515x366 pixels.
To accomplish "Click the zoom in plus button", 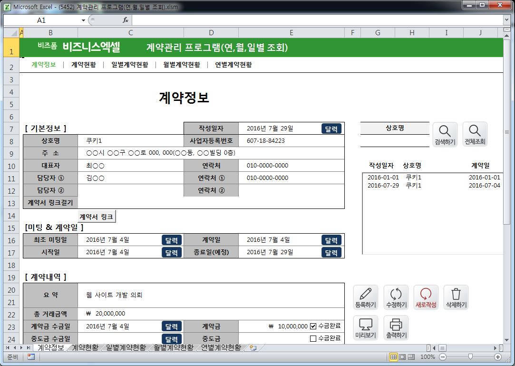I will pyautogui.click(x=498, y=357).
